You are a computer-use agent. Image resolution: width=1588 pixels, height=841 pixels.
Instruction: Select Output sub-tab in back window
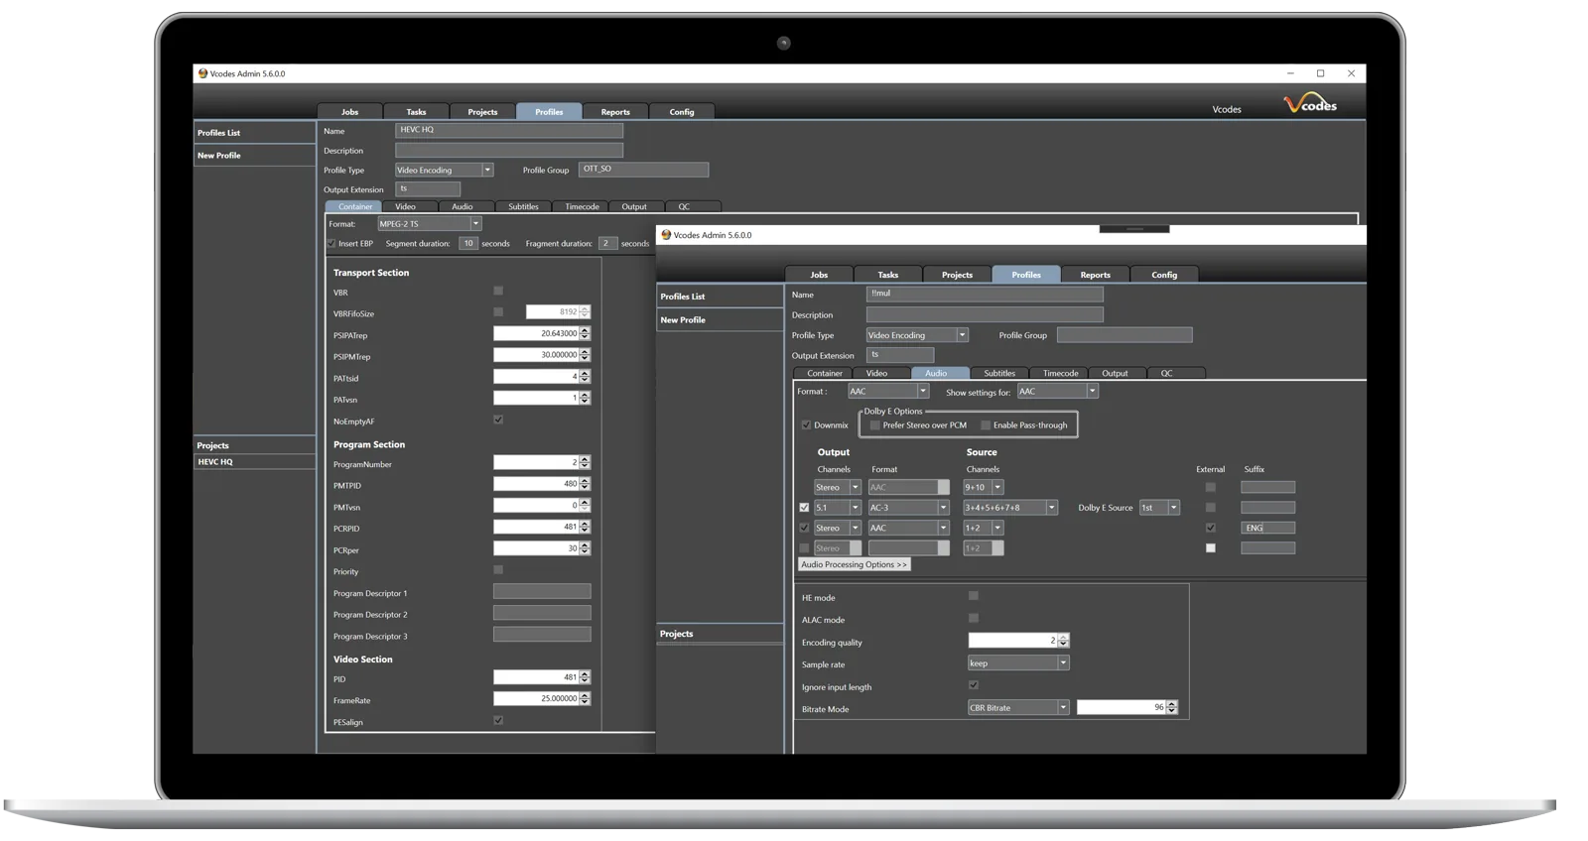634,206
